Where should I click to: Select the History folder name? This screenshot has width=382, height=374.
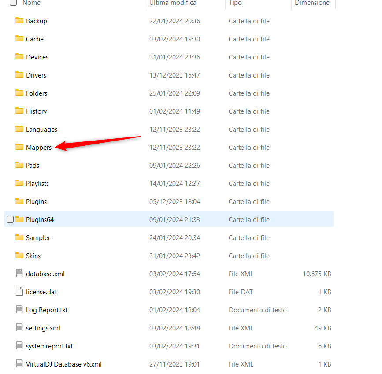pyautogui.click(x=36, y=111)
